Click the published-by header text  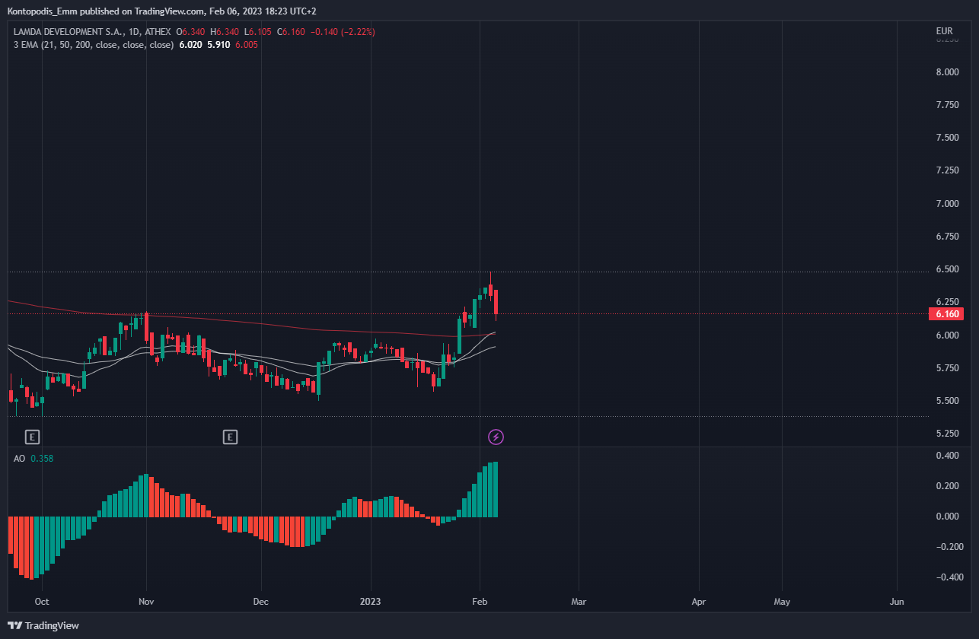(x=161, y=11)
